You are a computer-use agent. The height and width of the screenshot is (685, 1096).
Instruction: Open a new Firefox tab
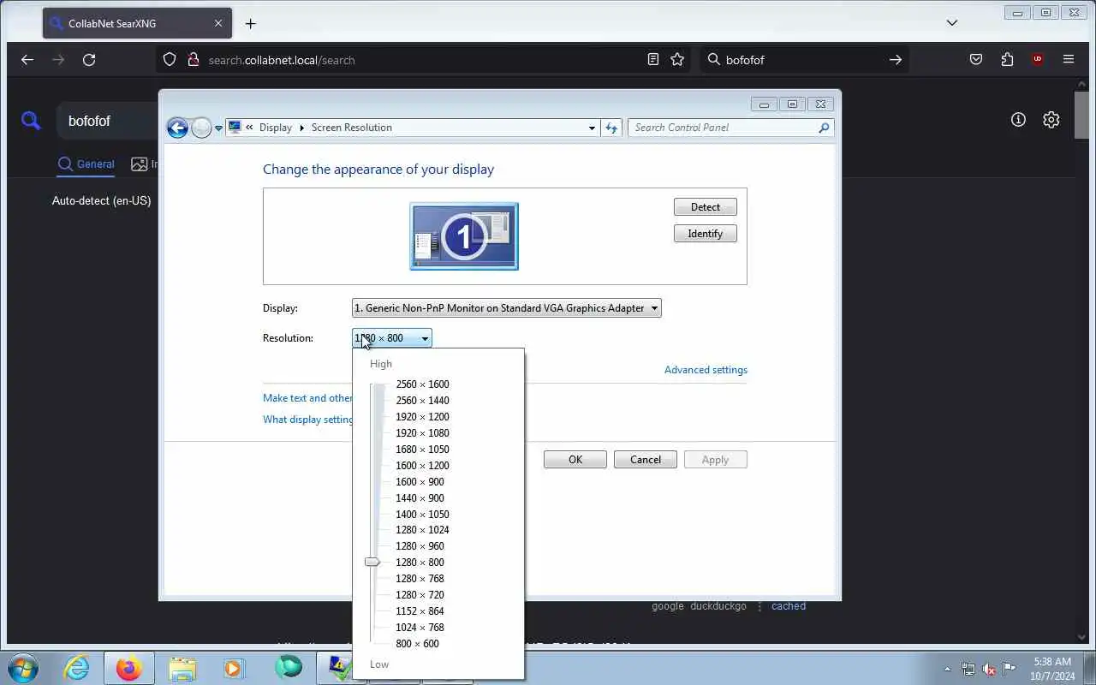click(250, 23)
